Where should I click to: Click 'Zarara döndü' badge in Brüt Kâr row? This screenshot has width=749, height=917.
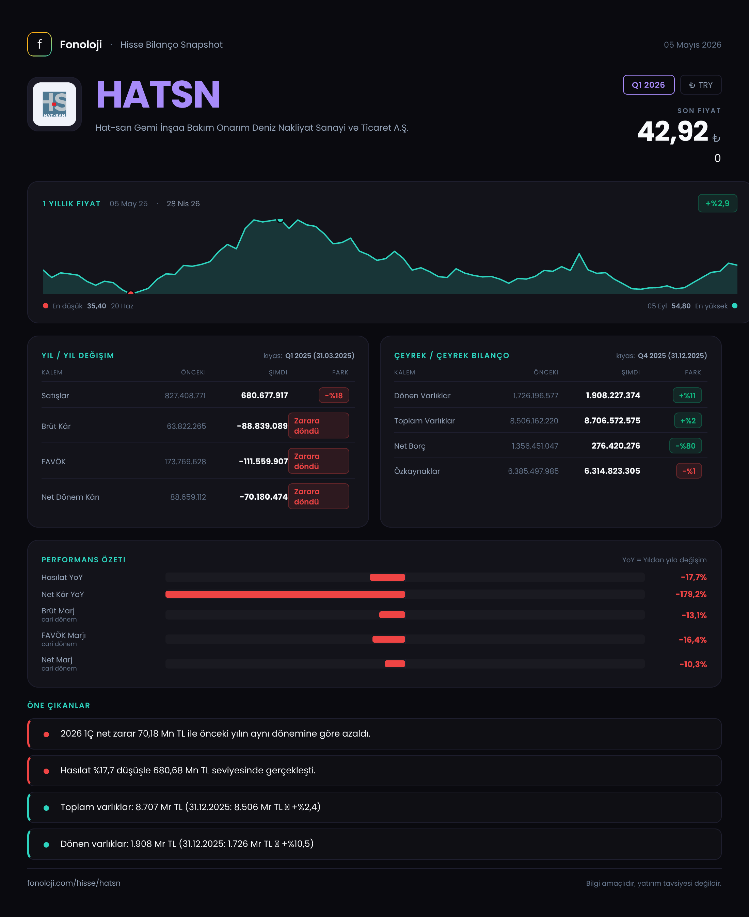pos(318,426)
